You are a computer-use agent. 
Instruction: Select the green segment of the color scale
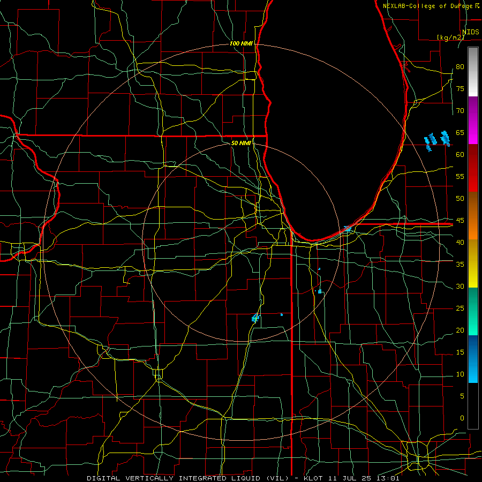tap(473, 311)
